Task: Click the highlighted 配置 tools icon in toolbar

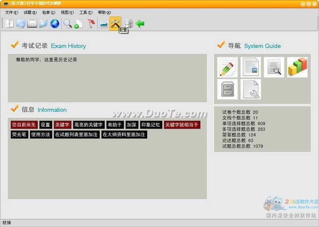Action: point(115,23)
